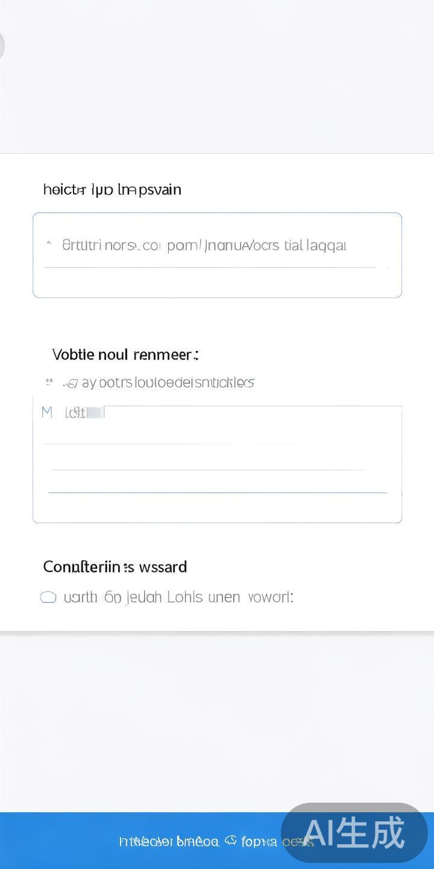This screenshot has width=434, height=869.
Task: Click the "Vobtie noul renmeer" section heading
Action: pos(125,354)
